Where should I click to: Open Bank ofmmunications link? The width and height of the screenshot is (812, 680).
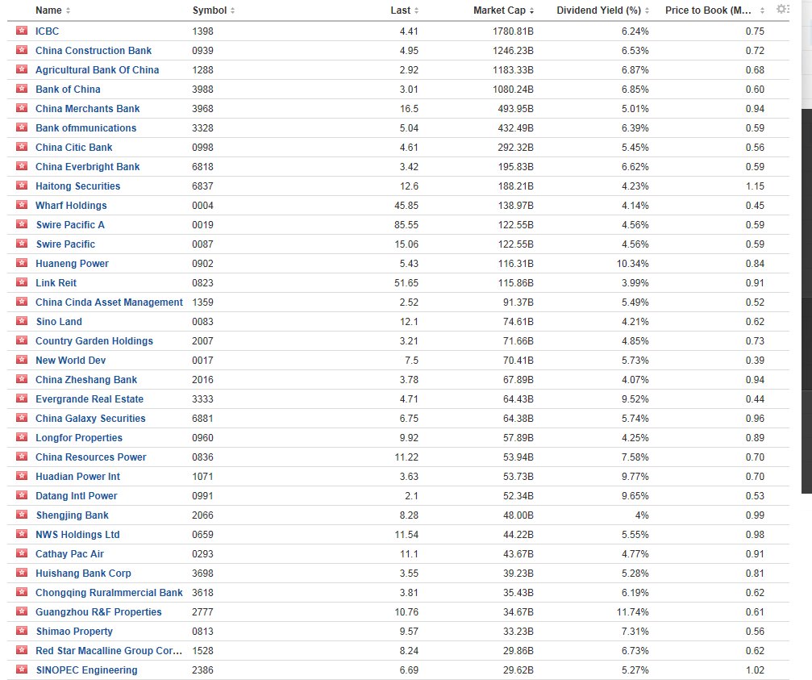click(86, 128)
